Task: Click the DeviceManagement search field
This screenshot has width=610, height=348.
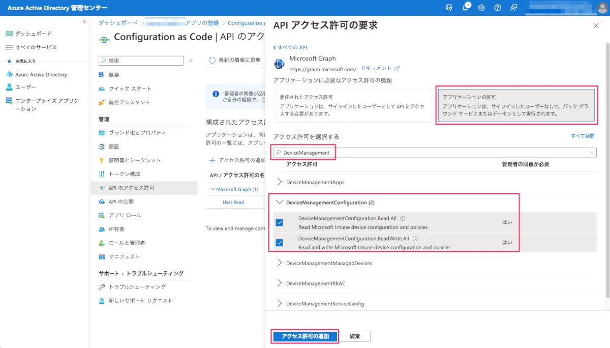Action: (432, 153)
